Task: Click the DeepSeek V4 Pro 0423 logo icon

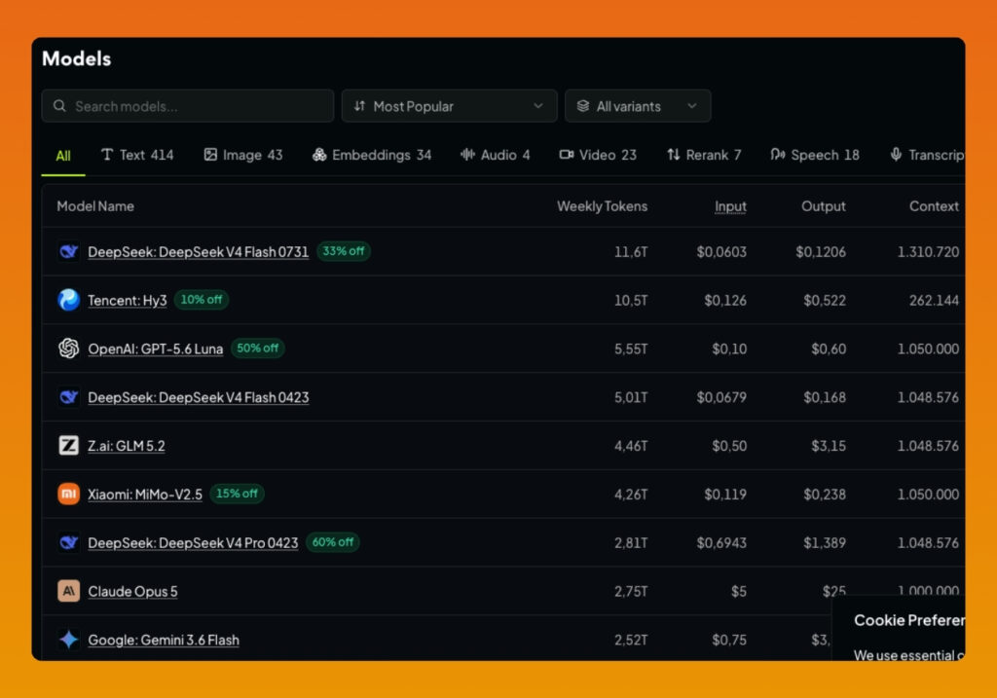Action: coord(69,542)
